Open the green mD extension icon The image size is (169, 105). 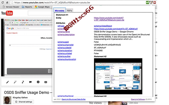point(147,2)
